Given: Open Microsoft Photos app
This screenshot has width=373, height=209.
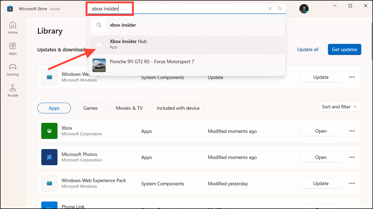Looking at the screenshot, I should tap(321, 157).
